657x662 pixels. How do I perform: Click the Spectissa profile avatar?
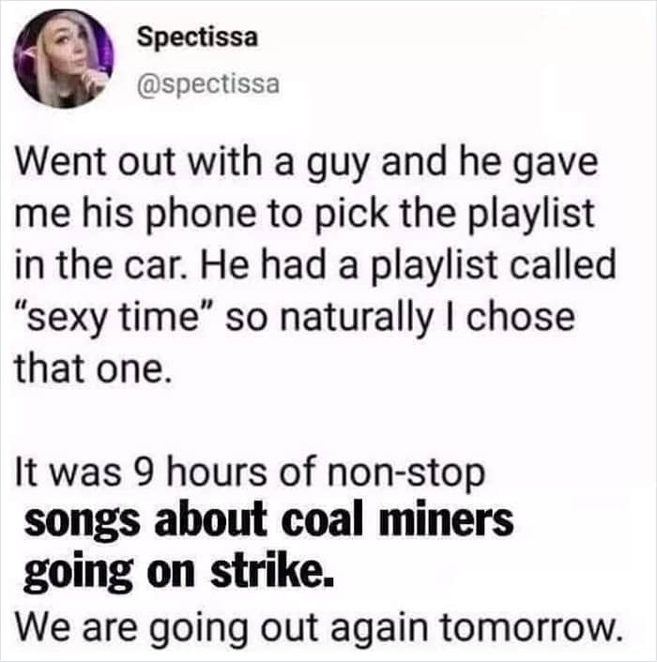point(63,59)
